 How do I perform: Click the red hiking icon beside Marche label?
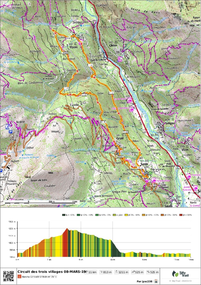19,277
